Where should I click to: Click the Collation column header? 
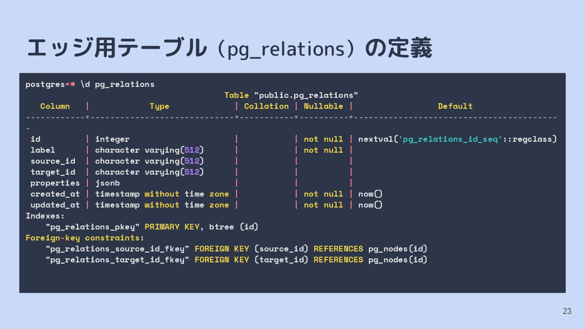266,106
